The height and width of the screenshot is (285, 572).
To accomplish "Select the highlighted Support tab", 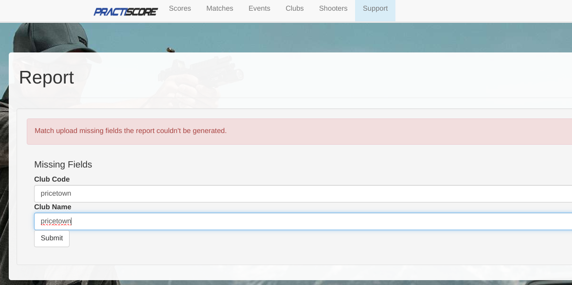I will [x=375, y=9].
